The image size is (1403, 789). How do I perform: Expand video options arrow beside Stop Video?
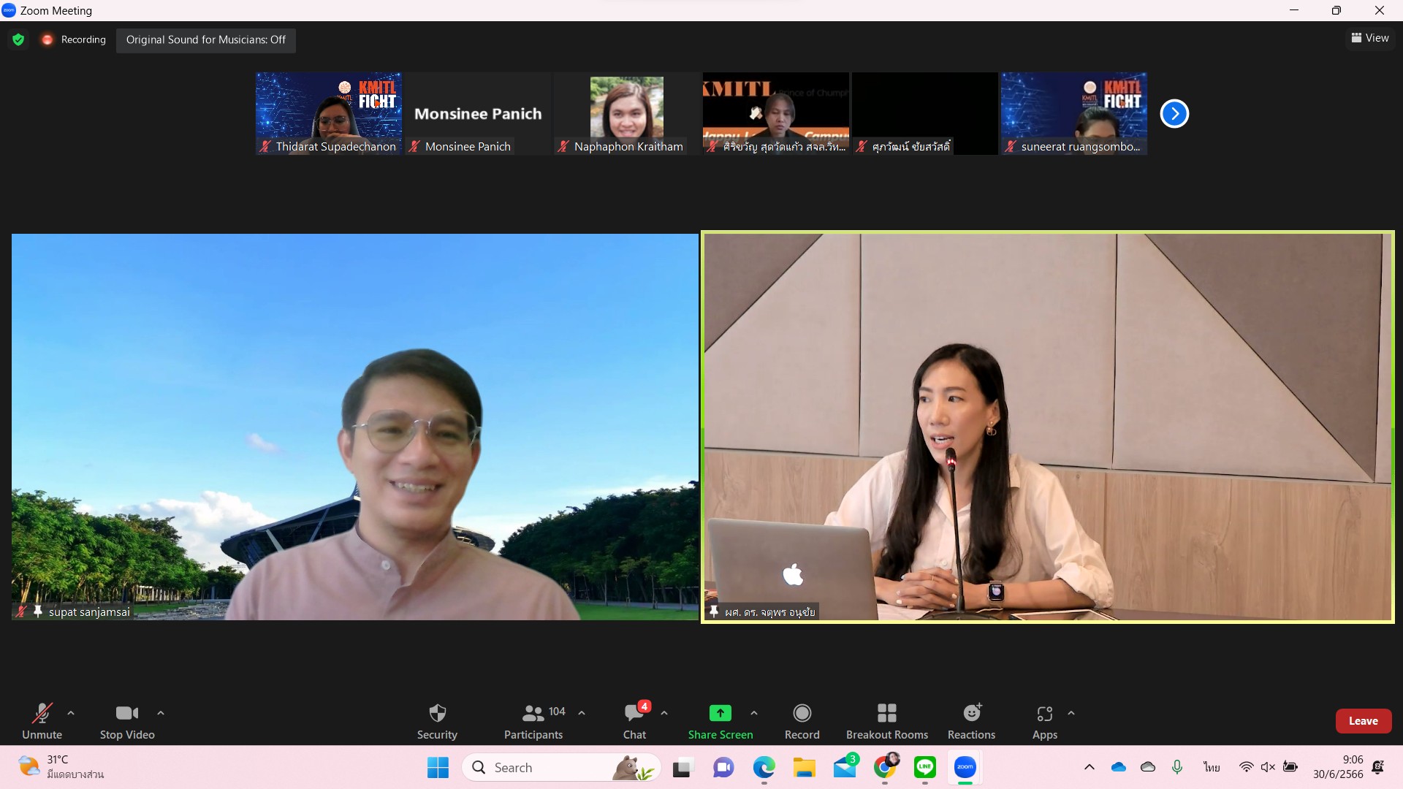click(x=161, y=713)
